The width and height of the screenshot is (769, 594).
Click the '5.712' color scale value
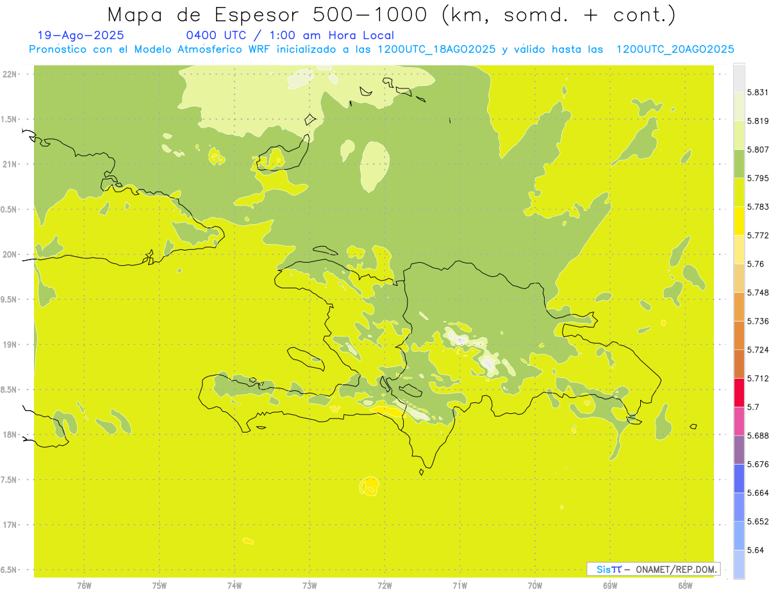pos(757,378)
